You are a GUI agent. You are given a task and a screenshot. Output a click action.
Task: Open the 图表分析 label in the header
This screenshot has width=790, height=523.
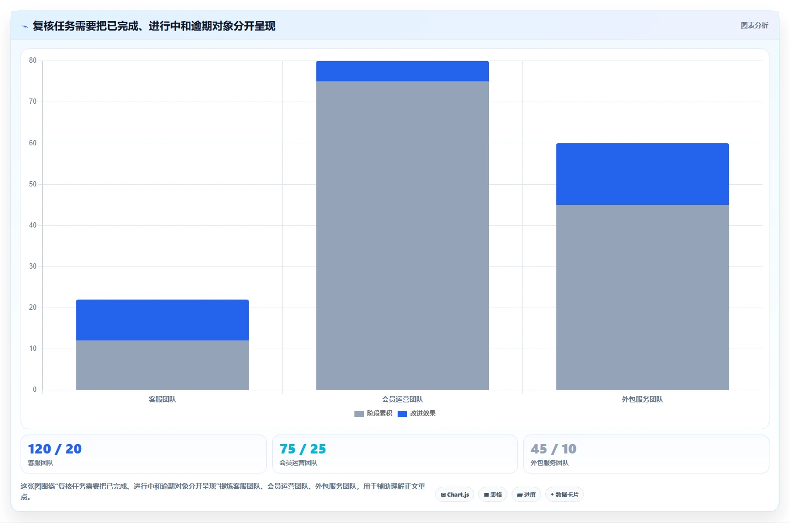point(754,25)
